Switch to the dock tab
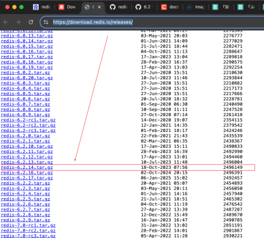 tap(170, 7)
